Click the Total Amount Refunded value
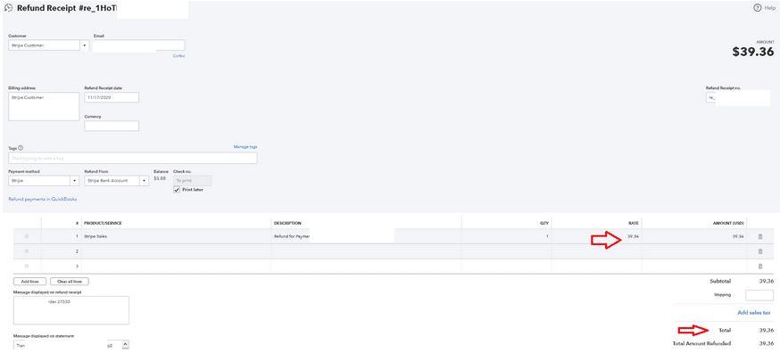780x353 pixels. pos(766,343)
